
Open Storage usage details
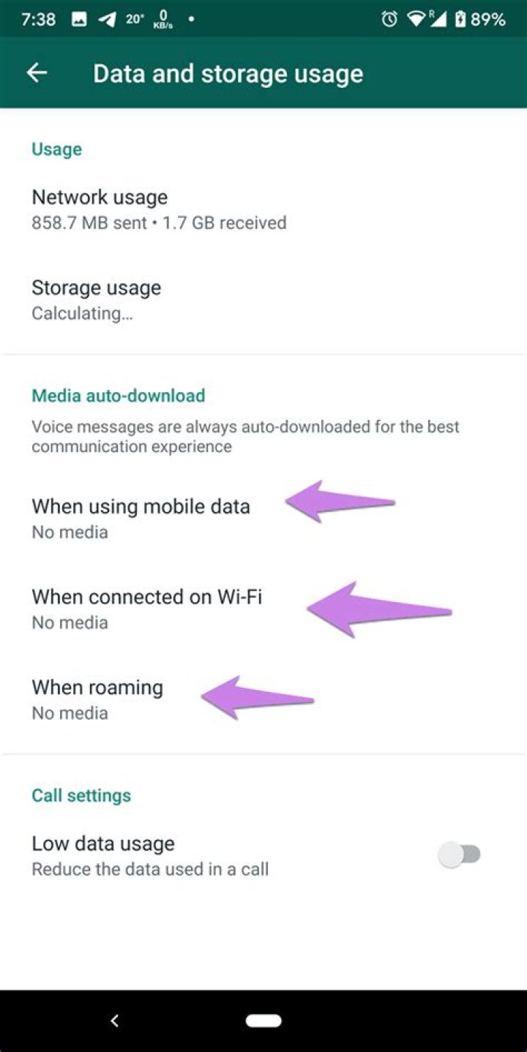click(263, 299)
